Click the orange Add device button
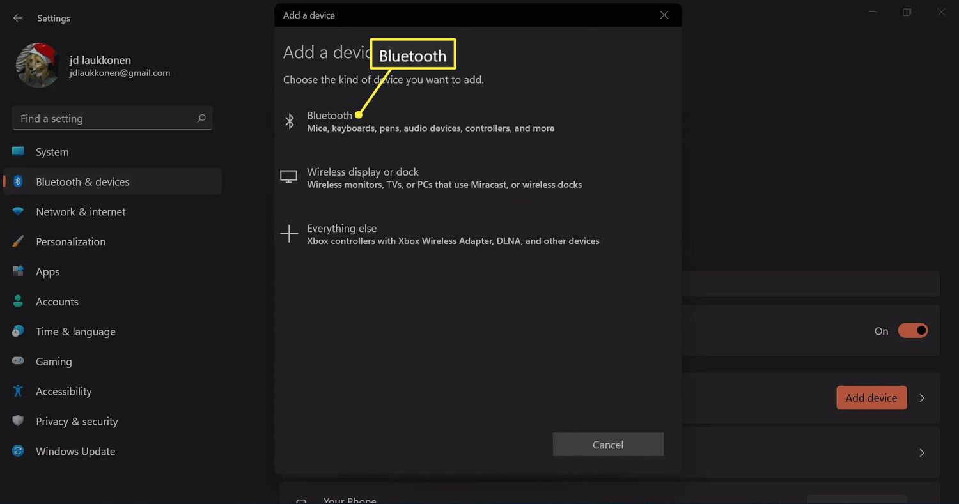 (x=871, y=398)
